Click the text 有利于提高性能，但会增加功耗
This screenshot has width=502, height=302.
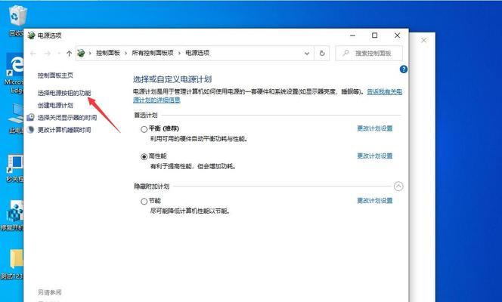coord(193,167)
